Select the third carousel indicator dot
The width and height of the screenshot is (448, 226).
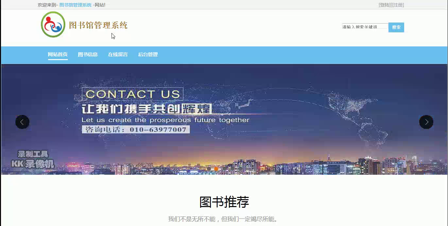(224, 169)
